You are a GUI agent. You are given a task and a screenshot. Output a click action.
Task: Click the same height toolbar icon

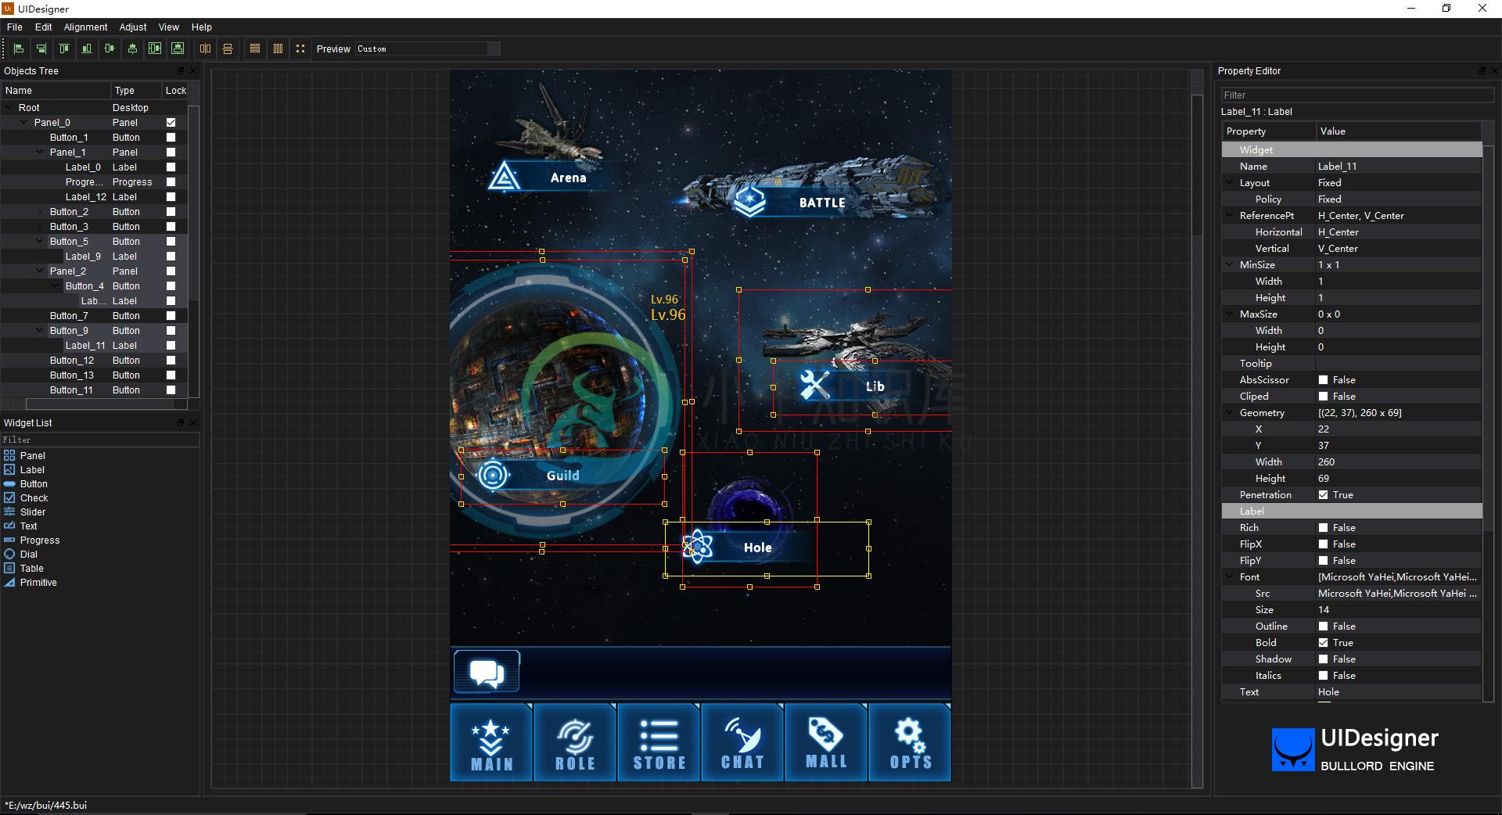coord(228,48)
